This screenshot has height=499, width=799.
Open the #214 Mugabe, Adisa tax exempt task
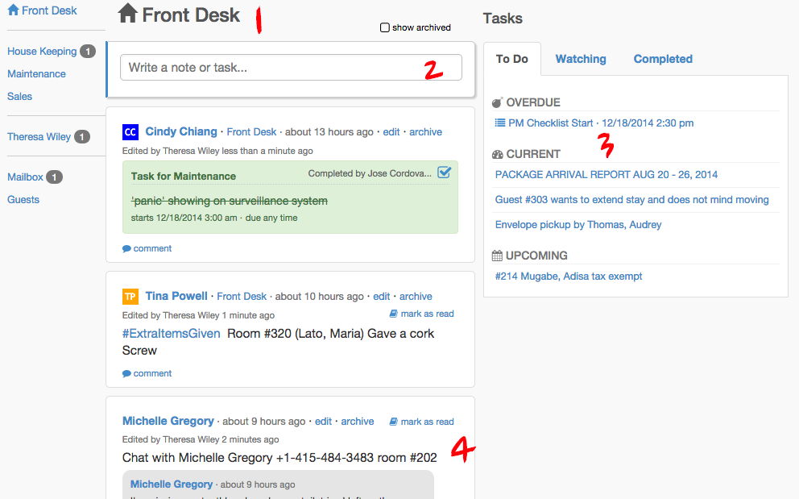[x=569, y=276]
